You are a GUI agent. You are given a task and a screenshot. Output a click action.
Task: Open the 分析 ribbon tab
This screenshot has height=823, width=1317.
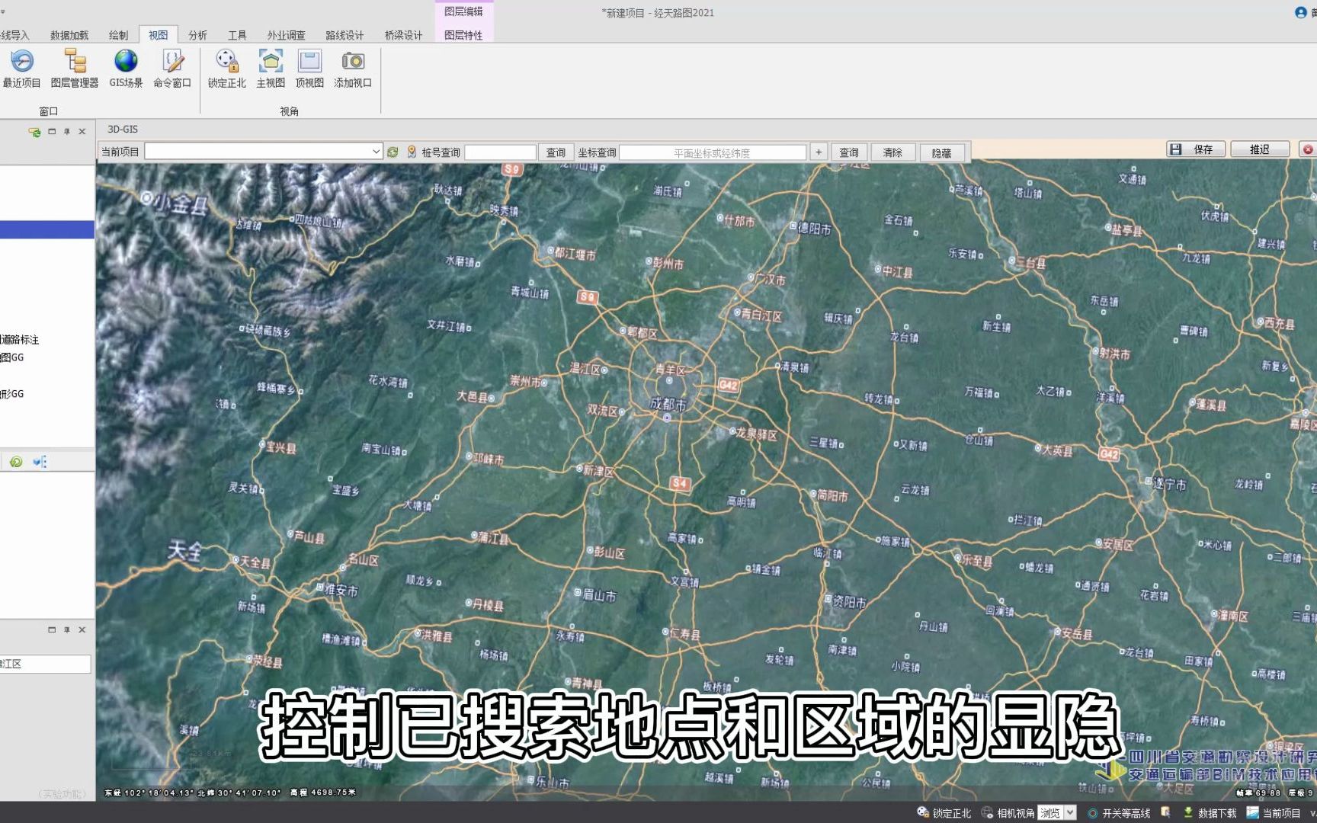coord(197,34)
